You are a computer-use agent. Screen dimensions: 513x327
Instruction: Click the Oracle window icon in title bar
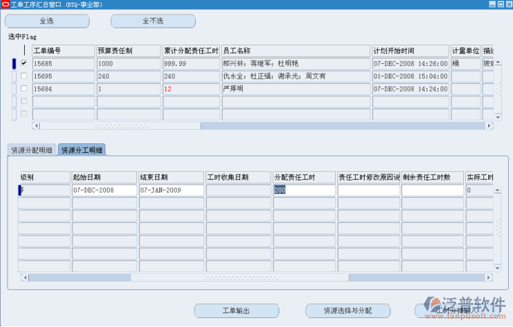tap(5, 5)
